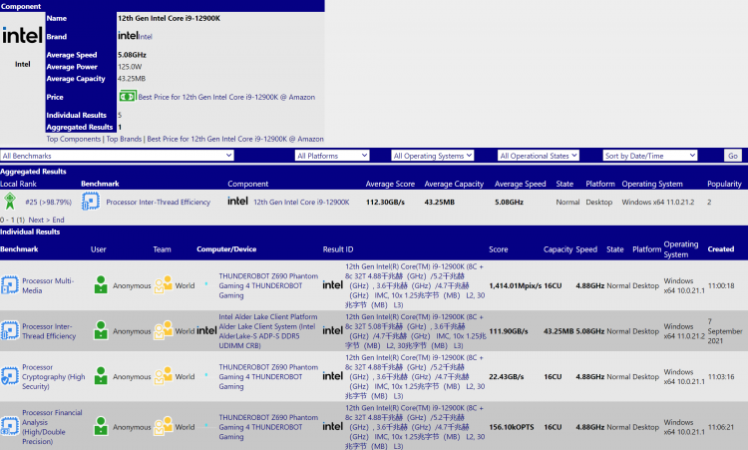The height and width of the screenshot is (450, 748).
Task: Click the benchmark icon in the Aggregated Results row
Action: coord(90,202)
